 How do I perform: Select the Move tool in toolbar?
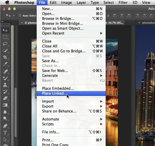coord(5,30)
